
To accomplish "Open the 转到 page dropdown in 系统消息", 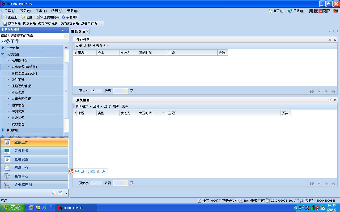I will 126,183.
